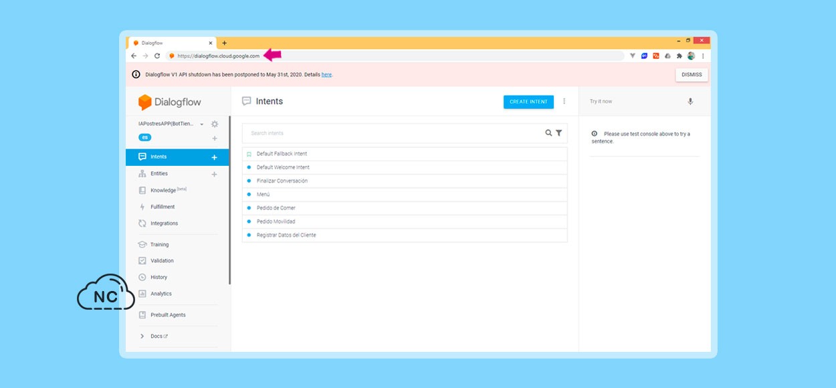836x388 pixels.
Task: Click the search magnifier icon in intents search
Action: pos(548,133)
